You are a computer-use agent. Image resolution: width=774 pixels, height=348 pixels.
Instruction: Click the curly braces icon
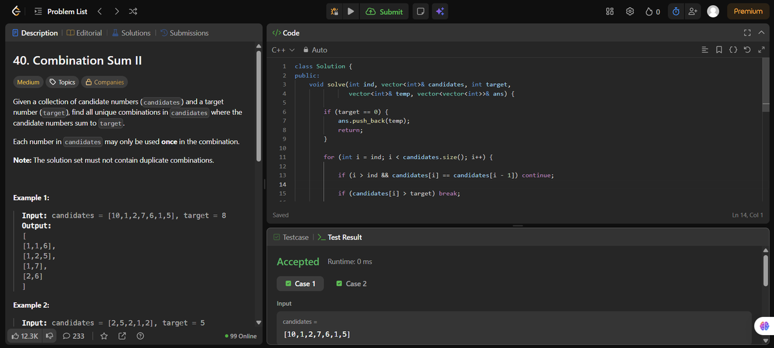[733, 50]
